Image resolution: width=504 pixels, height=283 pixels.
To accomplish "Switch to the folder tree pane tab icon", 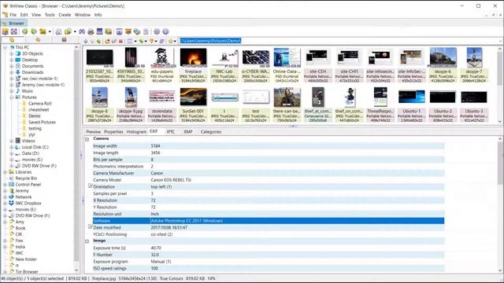I will tap(12, 40).
